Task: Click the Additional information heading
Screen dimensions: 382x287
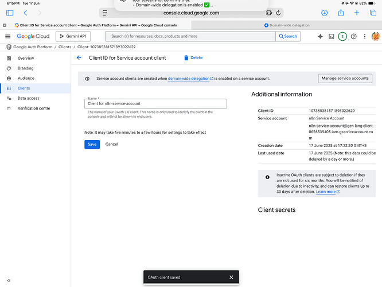Action: 282,94
